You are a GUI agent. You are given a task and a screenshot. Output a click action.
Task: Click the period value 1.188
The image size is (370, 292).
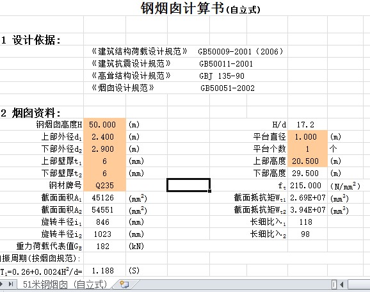click(102, 270)
